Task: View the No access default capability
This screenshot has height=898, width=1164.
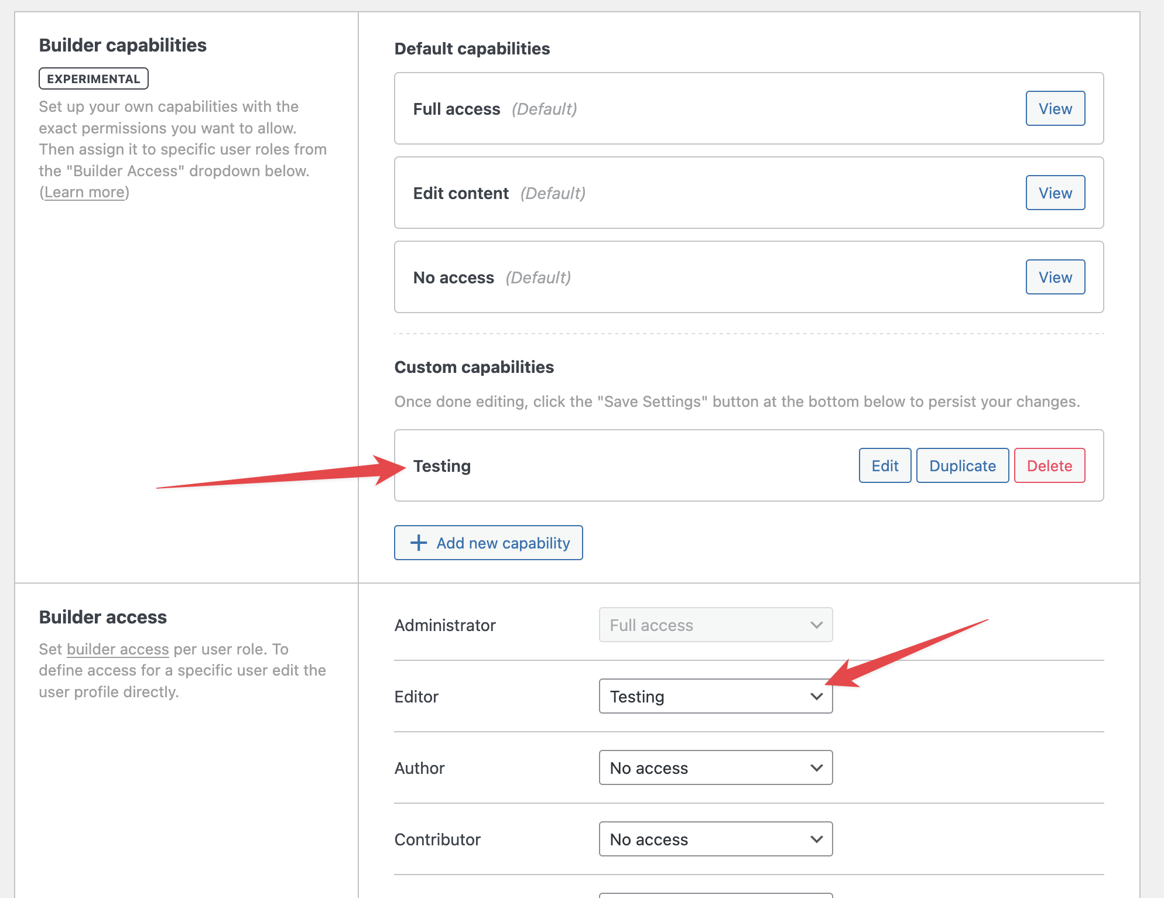Action: 1055,277
